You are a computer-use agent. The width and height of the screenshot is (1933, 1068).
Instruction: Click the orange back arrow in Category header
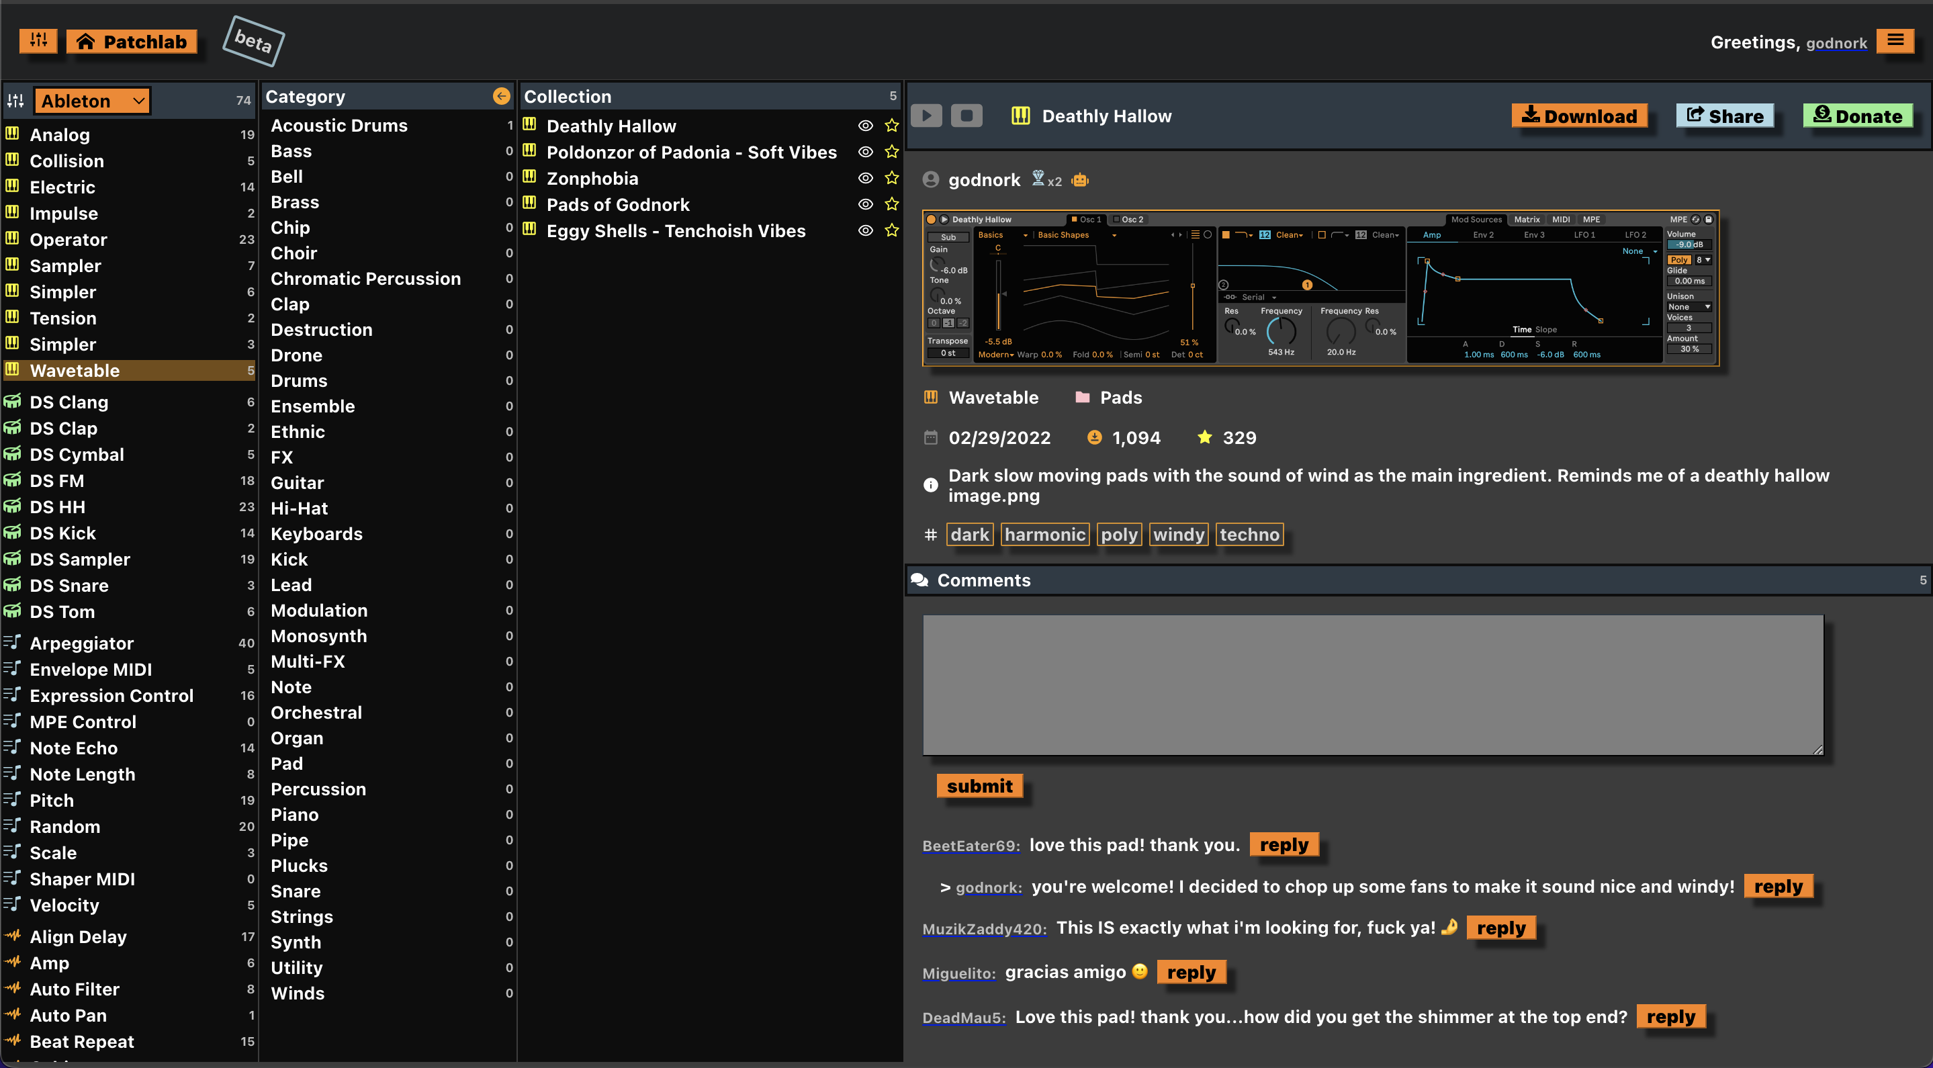click(501, 96)
